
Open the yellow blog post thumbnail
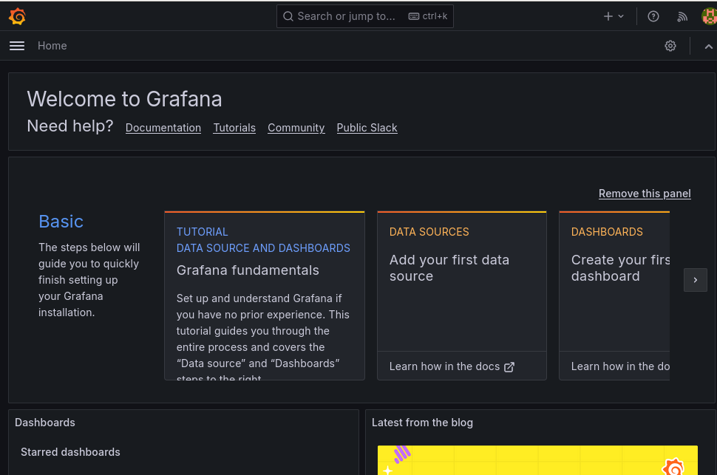coord(537,460)
